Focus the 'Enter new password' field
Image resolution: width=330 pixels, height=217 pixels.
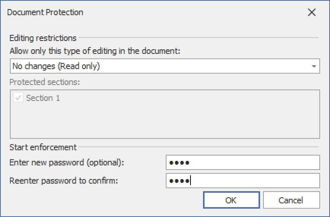coord(243,163)
